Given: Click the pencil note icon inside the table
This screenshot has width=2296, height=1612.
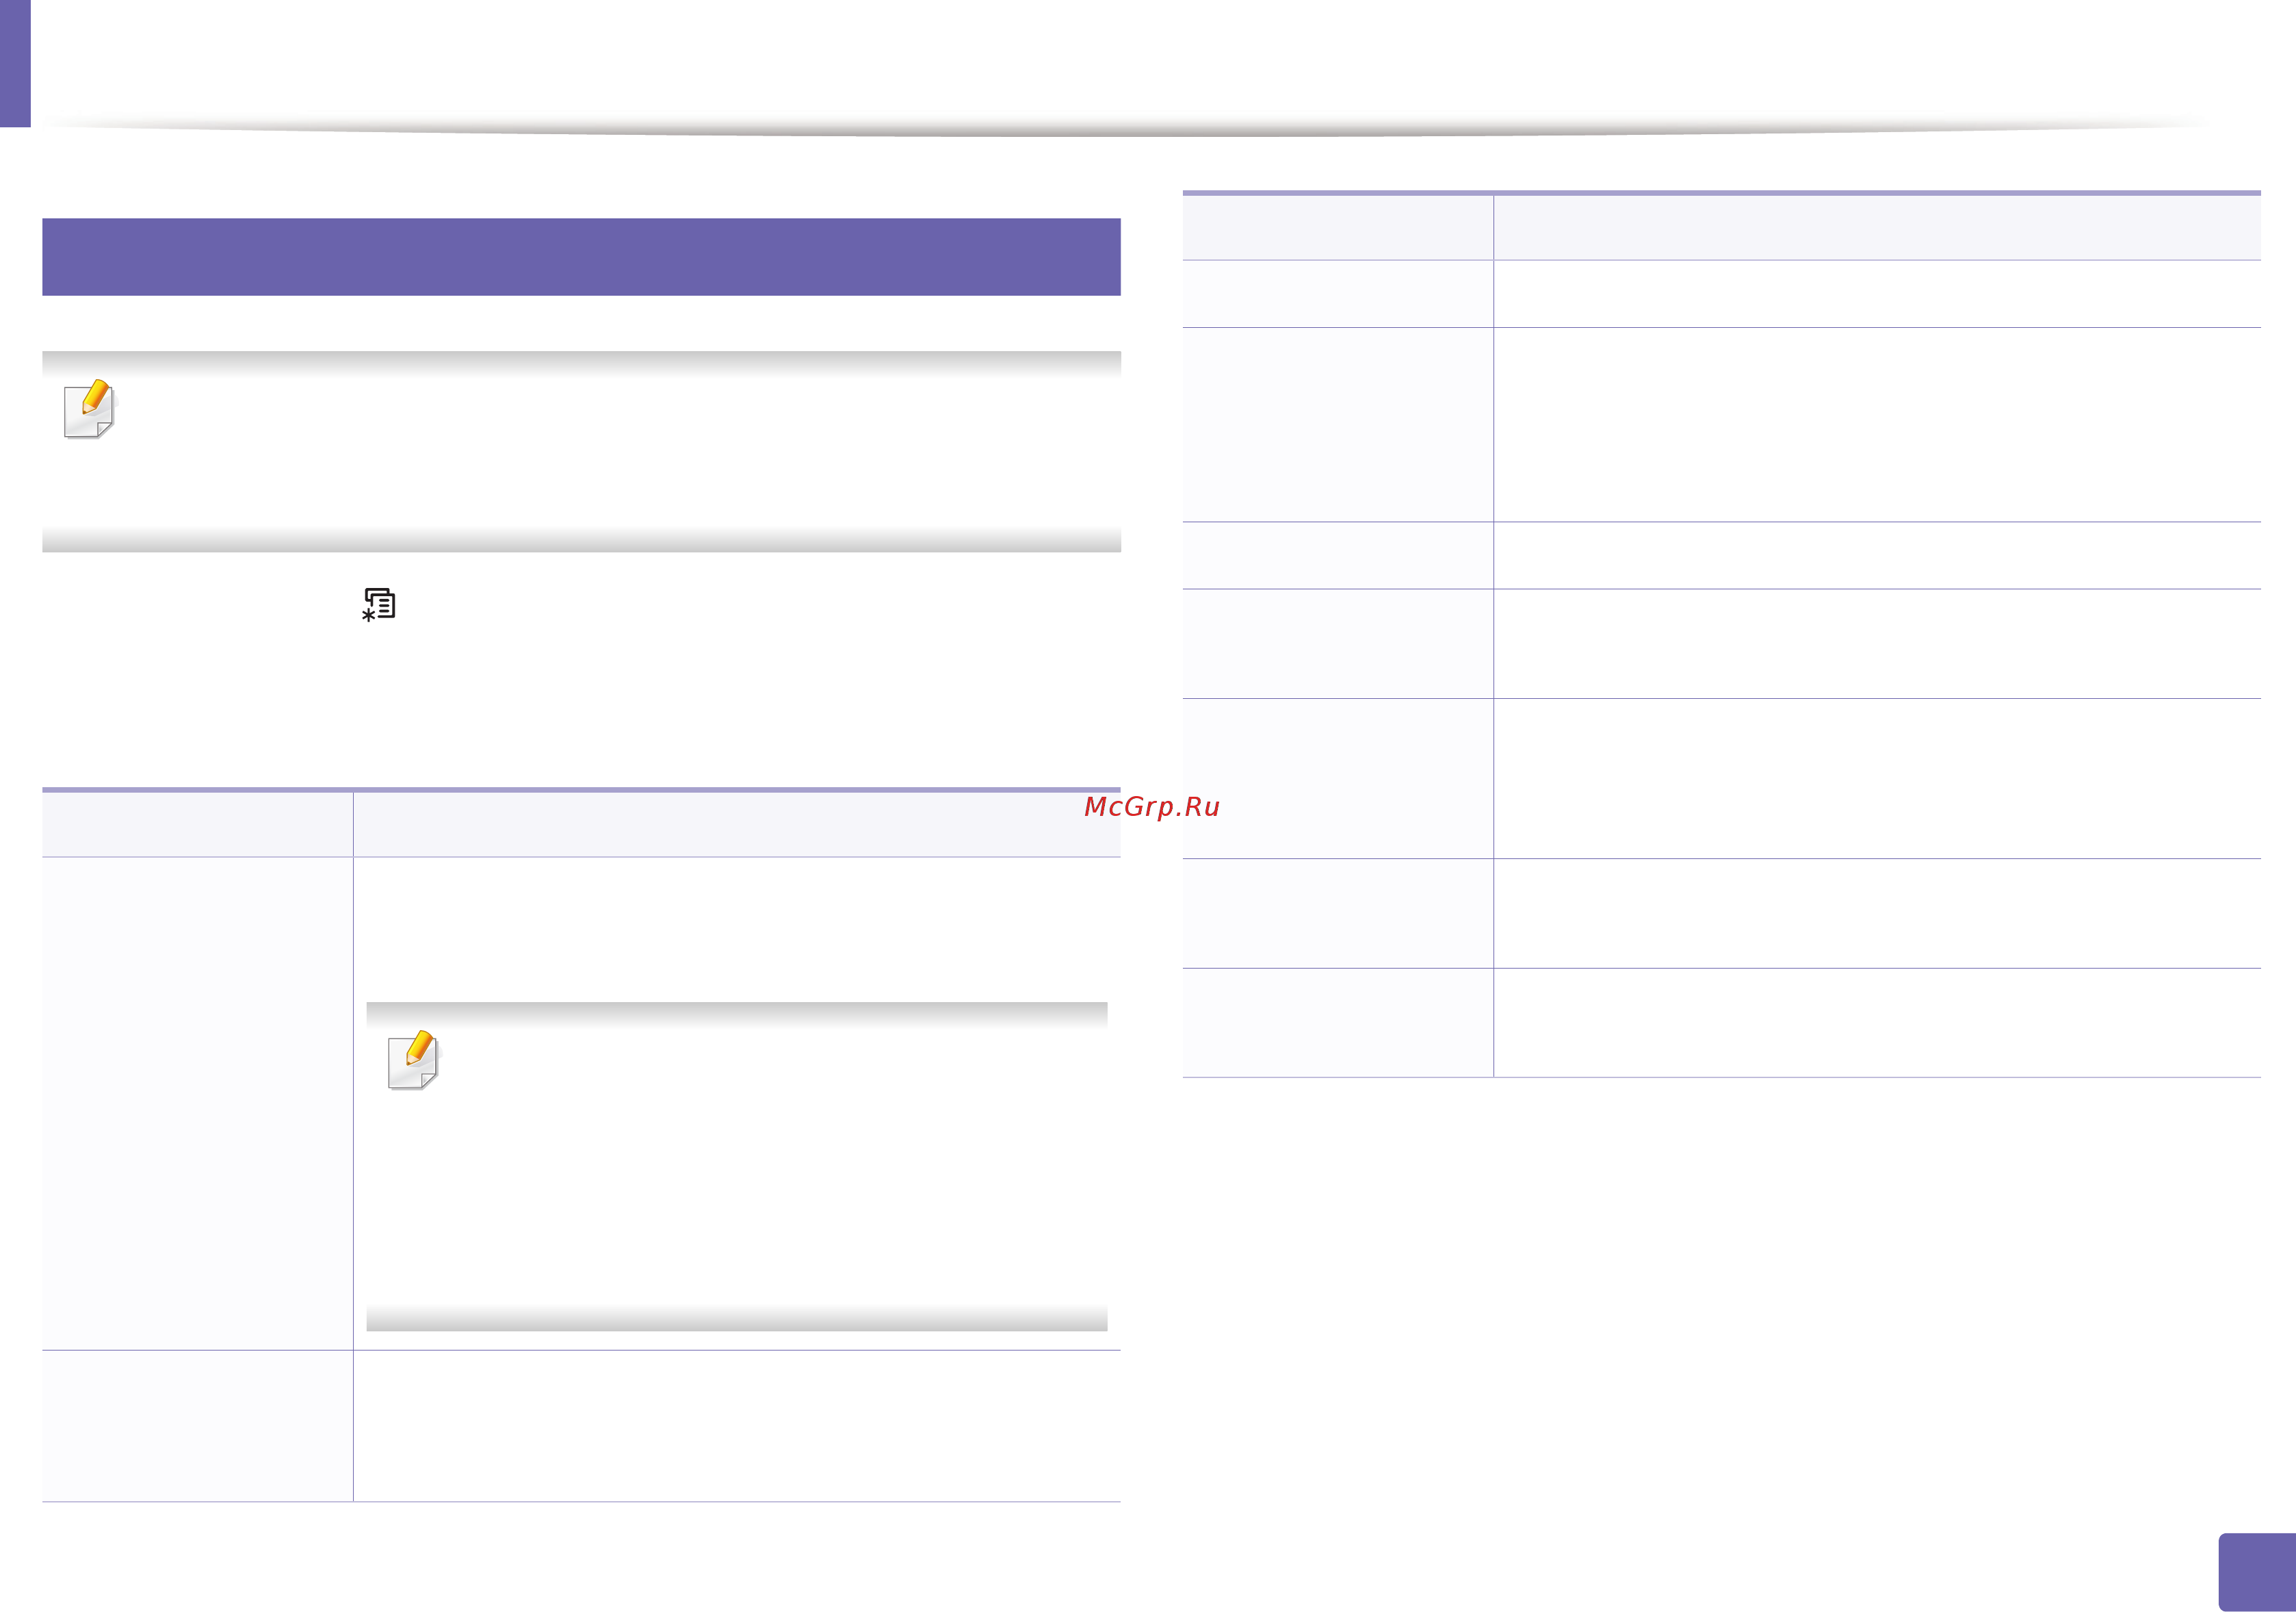Looking at the screenshot, I should pyautogui.click(x=414, y=1059).
